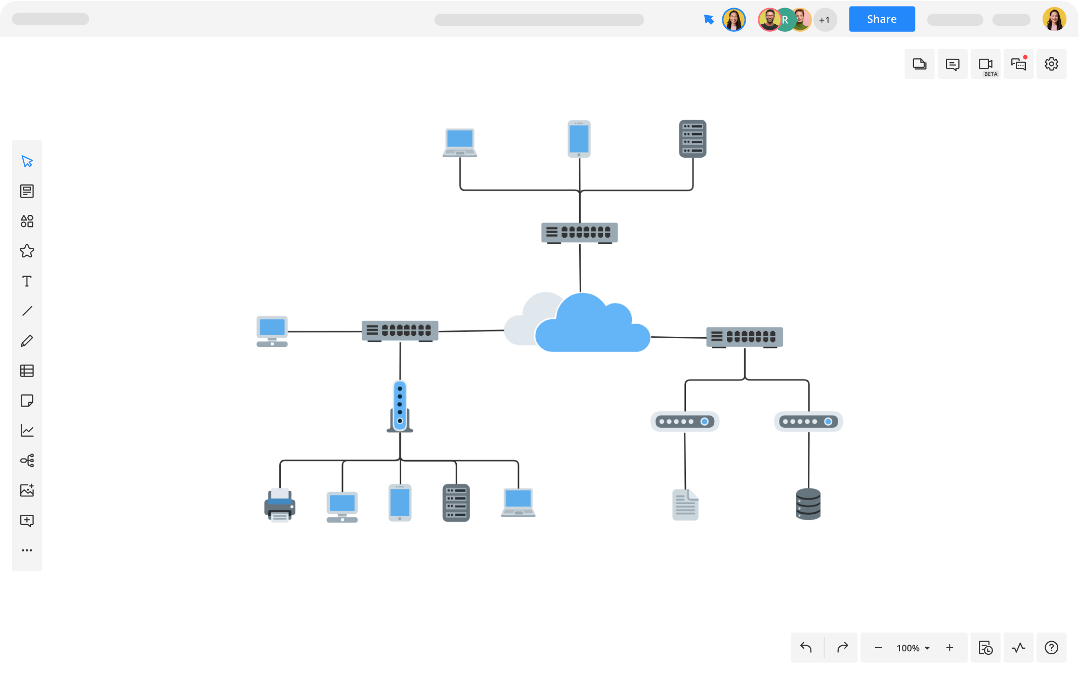Image resolution: width=1079 pixels, height=674 pixels.
Task: Open the shapes library panel
Action: click(x=27, y=221)
